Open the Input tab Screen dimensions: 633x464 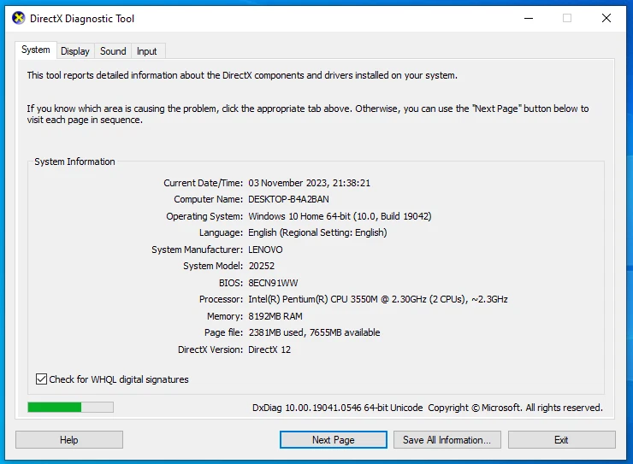146,51
